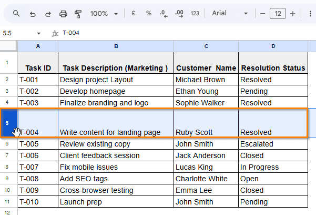Select row 7 header
Screen dimensions: 316x215
[7, 155]
